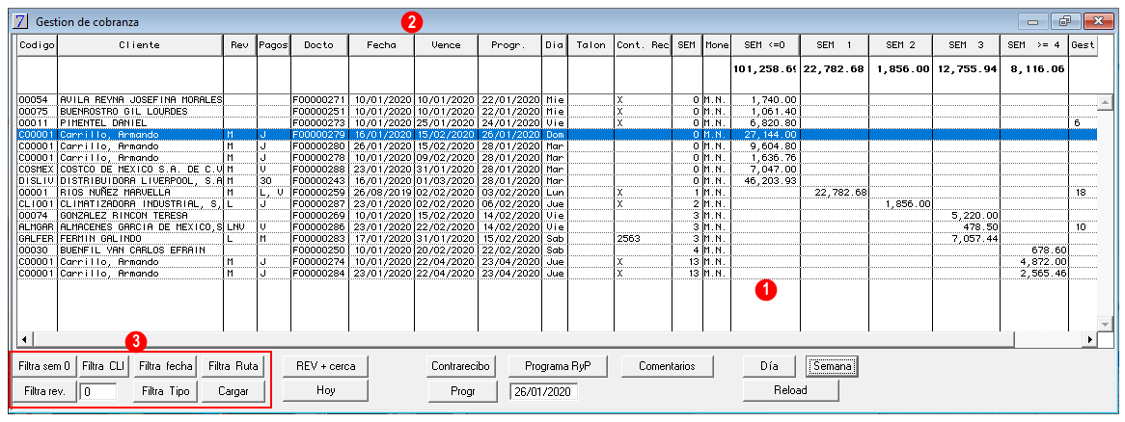This screenshot has width=1125, height=422.
Task: Click the Filtra fecha button
Action: pos(166,366)
